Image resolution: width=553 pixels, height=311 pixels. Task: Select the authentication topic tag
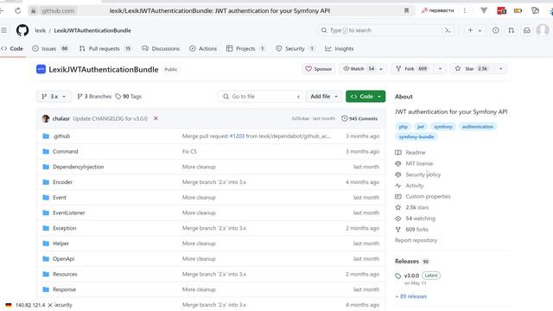click(478, 127)
